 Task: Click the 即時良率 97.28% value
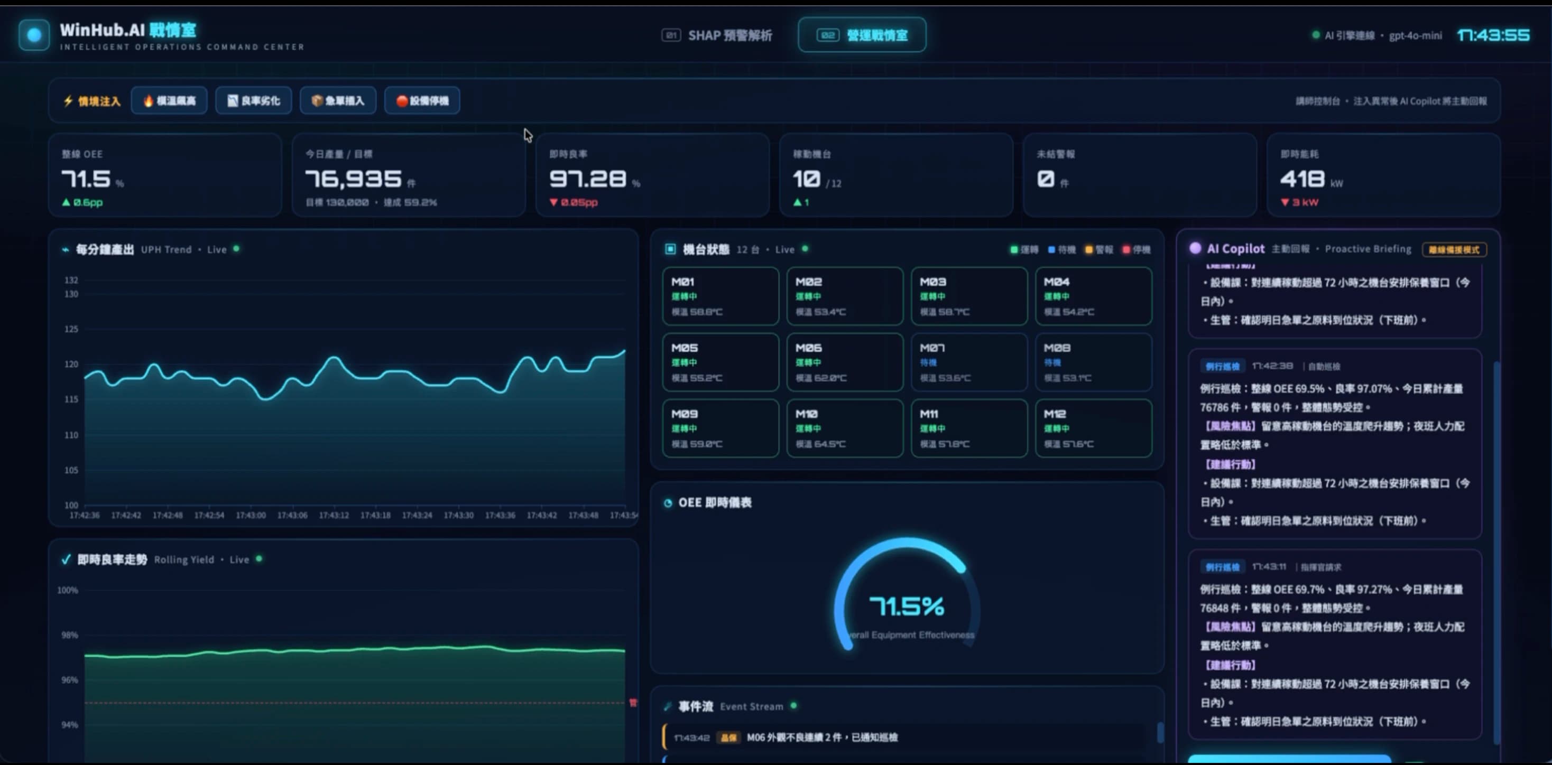pyautogui.click(x=587, y=178)
